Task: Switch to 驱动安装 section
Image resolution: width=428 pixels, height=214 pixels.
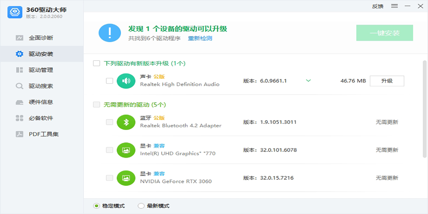Action: click(42, 54)
